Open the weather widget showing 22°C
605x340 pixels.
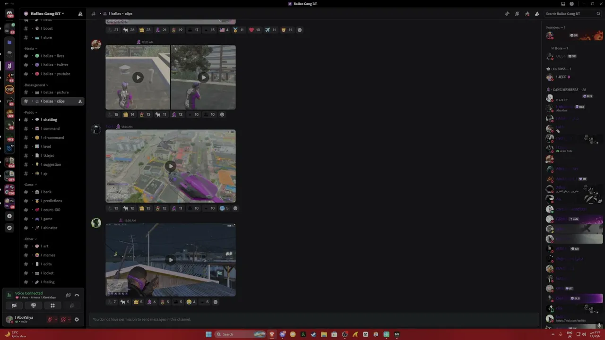(15, 334)
